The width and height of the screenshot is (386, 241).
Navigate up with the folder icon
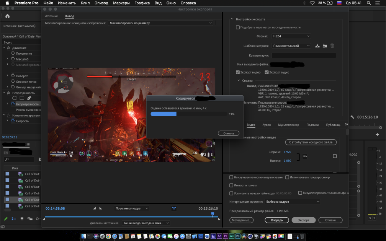pyautogui.click(x=6, y=153)
